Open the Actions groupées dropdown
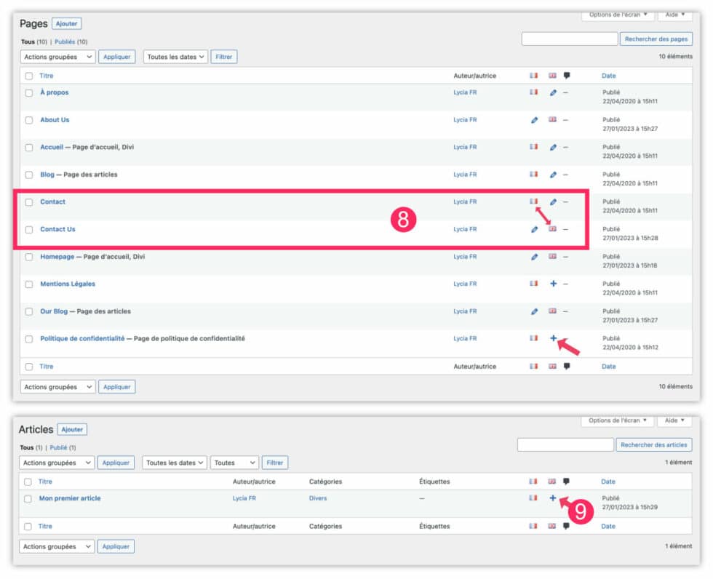 click(57, 56)
